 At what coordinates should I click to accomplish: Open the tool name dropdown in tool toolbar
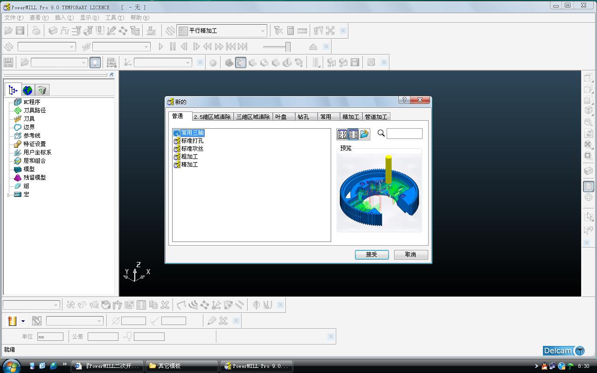99,321
